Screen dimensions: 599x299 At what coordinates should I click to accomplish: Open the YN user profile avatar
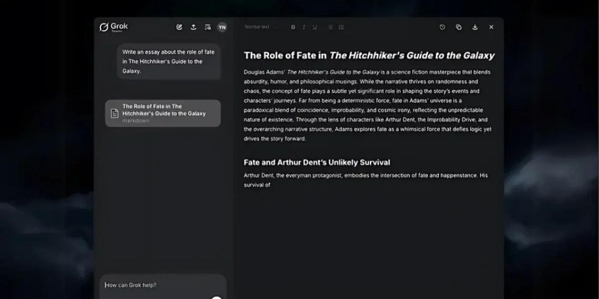coord(222,27)
